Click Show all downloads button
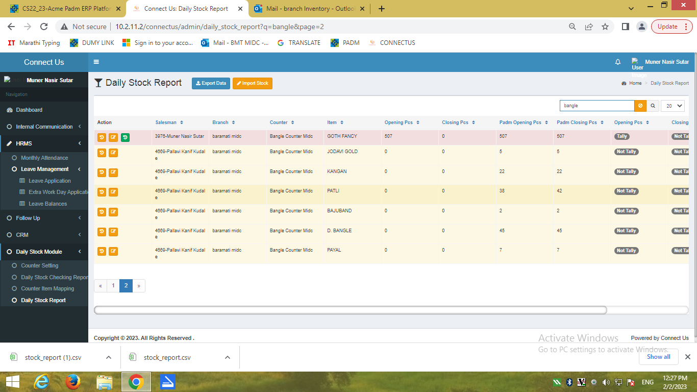 coord(658,357)
